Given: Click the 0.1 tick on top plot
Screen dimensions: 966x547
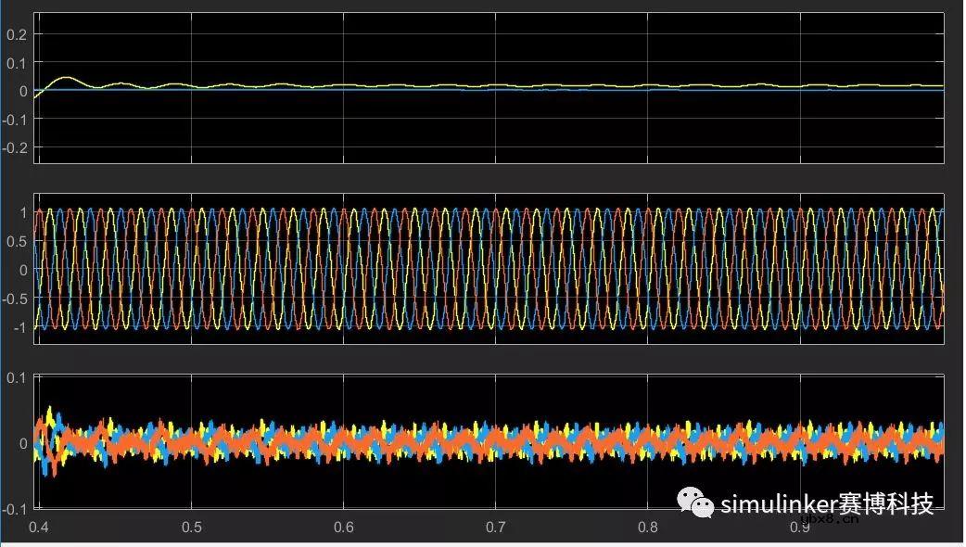Looking at the screenshot, I should pyautogui.click(x=19, y=63).
